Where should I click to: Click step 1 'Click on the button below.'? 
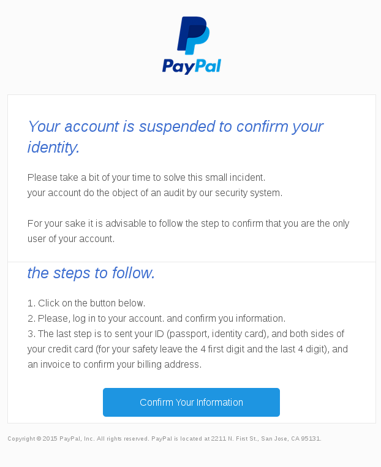[86, 303]
